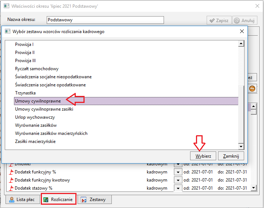
Task: Switch to the Lista płac tab
Action: (22, 200)
